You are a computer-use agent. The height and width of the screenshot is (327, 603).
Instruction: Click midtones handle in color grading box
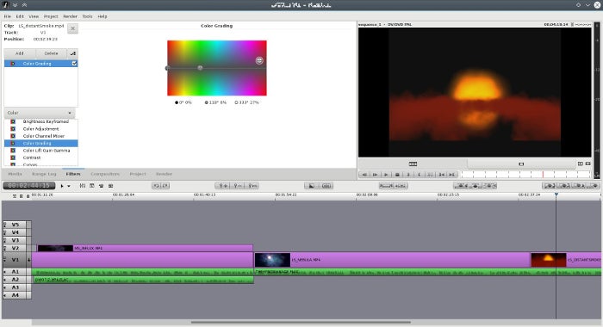point(200,68)
